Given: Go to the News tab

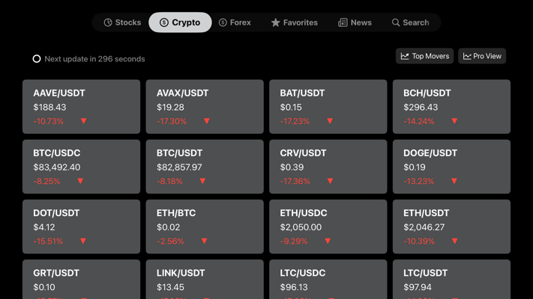Looking at the screenshot, I should point(355,22).
